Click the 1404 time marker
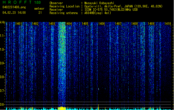Image resolution: width=174 pixels, height=110 pixels. 69,23
